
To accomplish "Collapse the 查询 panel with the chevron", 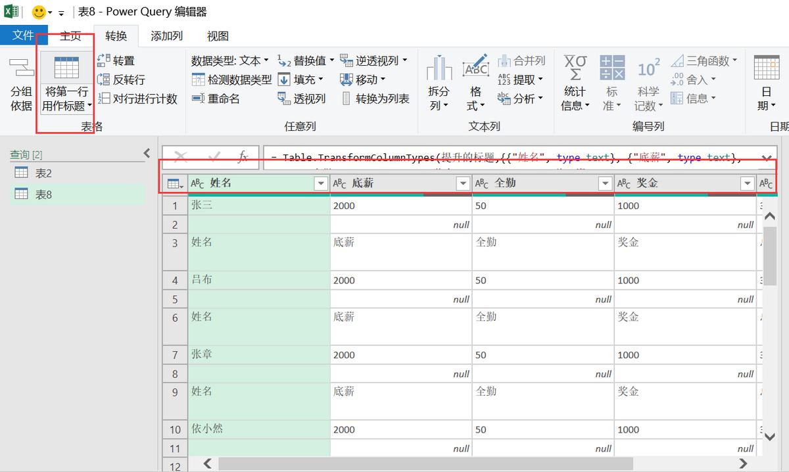I will (x=147, y=153).
